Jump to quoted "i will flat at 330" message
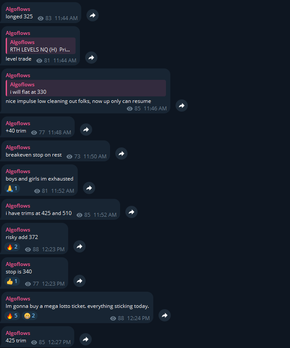Image resolution: width=290 pixels, height=348 pixels. pos(86,88)
